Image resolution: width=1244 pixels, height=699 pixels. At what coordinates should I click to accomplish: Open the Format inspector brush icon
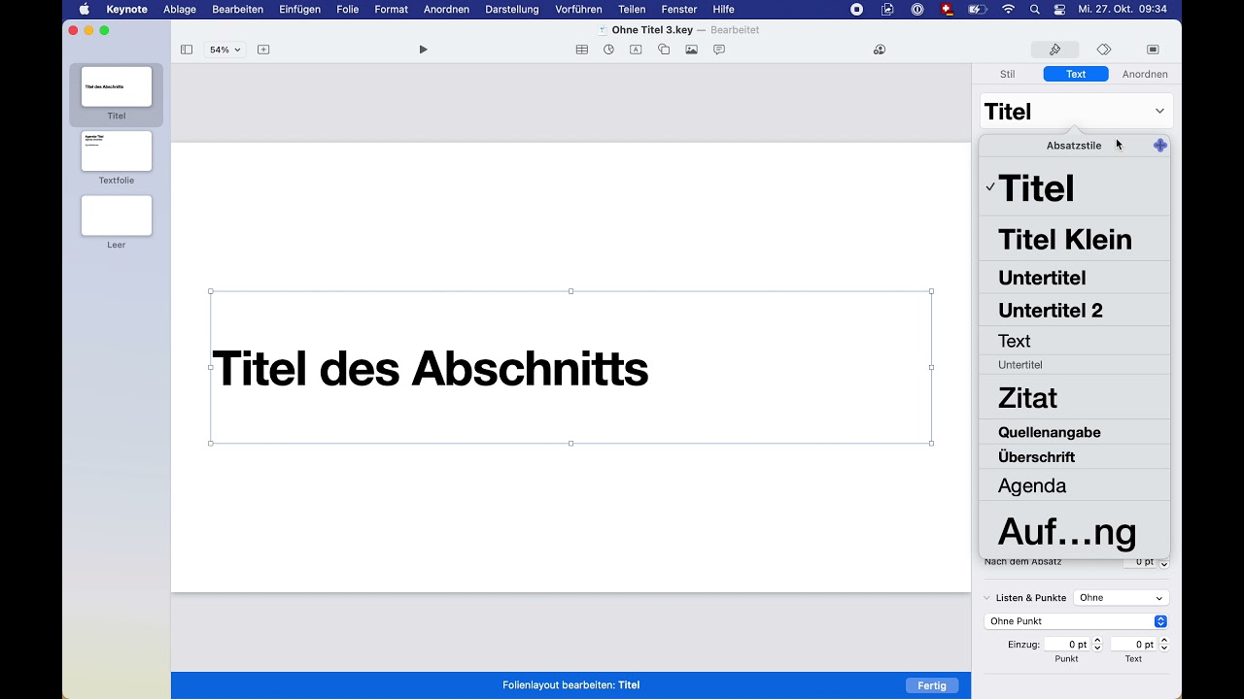pyautogui.click(x=1054, y=50)
